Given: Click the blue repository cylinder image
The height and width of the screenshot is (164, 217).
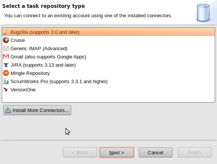Looking at the screenshot, I should pos(203,13).
